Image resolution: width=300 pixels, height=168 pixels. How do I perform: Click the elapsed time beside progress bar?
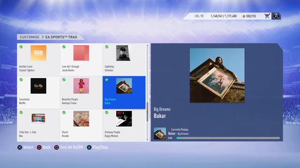click(170, 138)
